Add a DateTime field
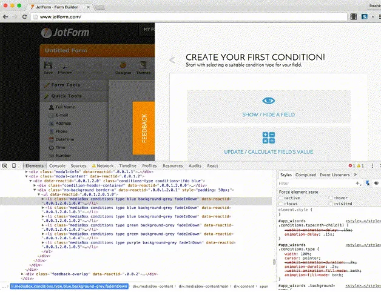Screen dimensions: 381x295 click(x=61, y=139)
